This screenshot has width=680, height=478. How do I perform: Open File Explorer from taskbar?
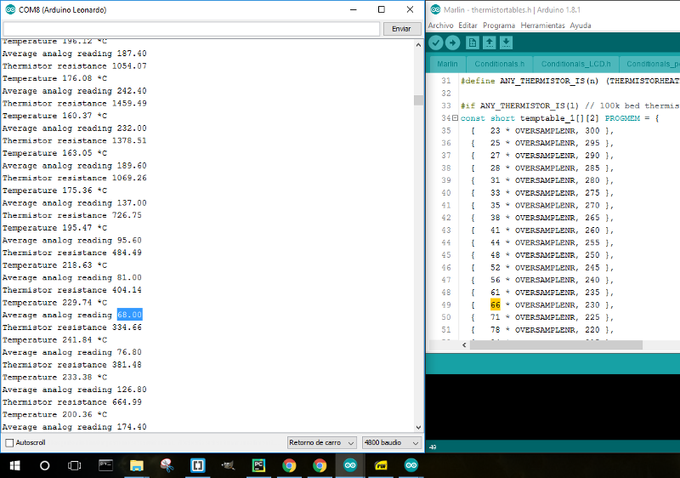click(136, 465)
